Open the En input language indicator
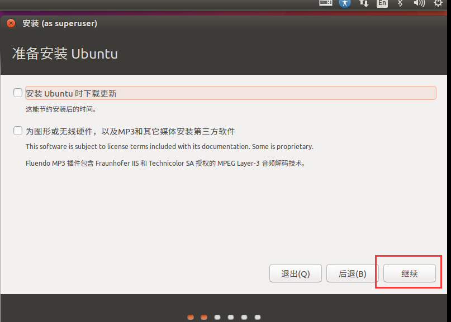The image size is (451, 322). pyautogui.click(x=382, y=3)
